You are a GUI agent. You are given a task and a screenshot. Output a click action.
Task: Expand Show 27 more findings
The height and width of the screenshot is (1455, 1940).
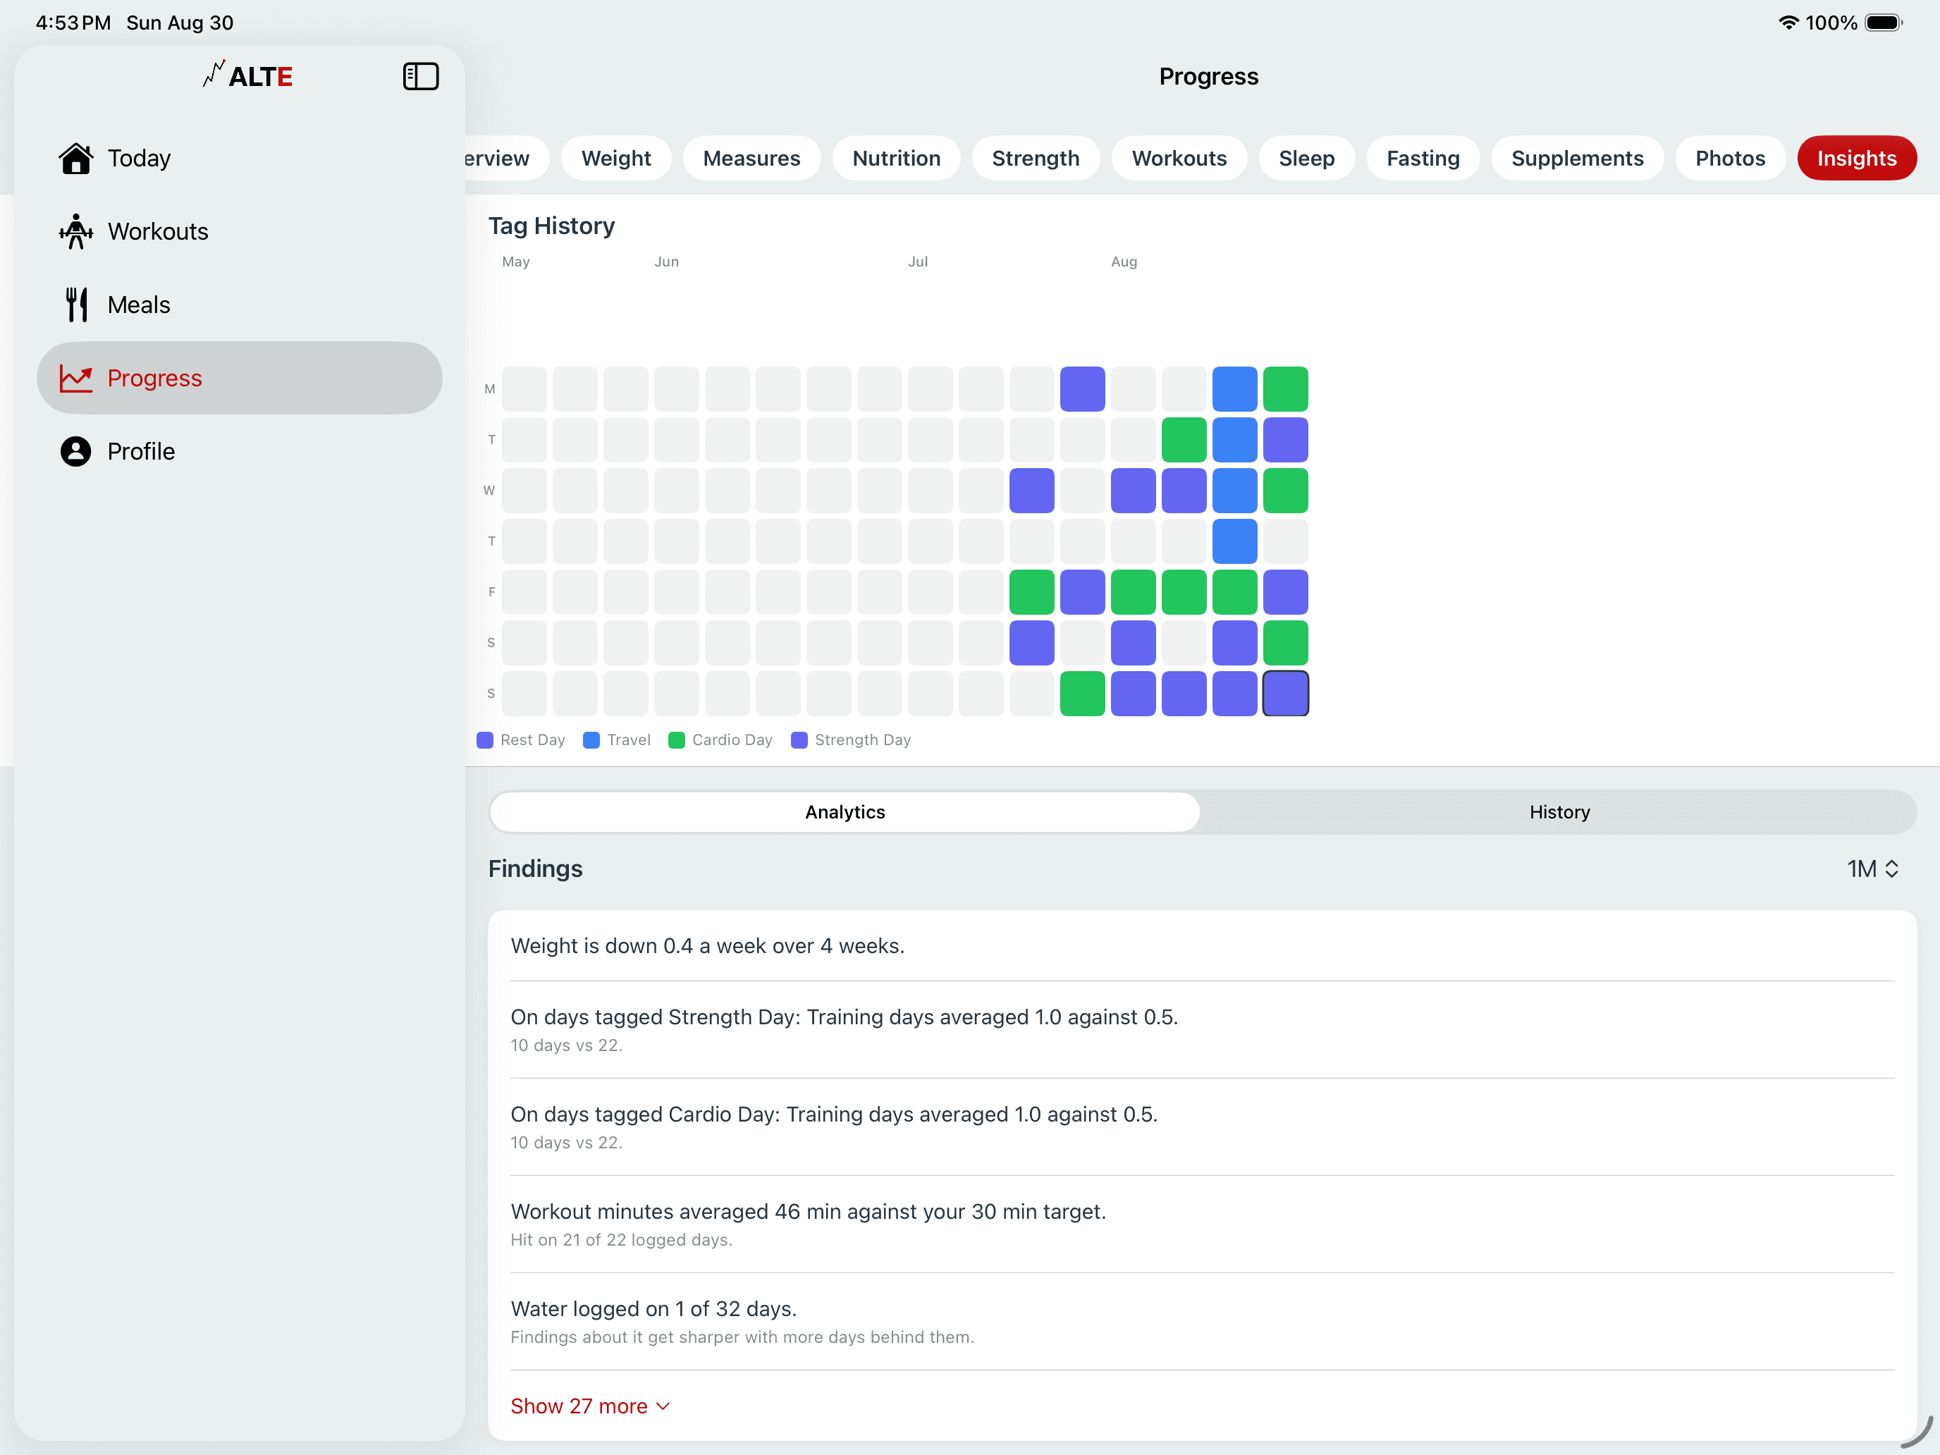(x=590, y=1406)
